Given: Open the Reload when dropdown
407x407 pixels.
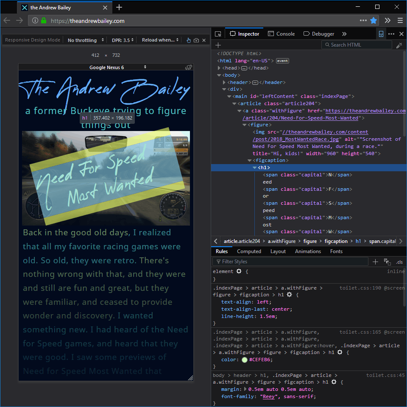Looking at the screenshot, I should coord(160,40).
